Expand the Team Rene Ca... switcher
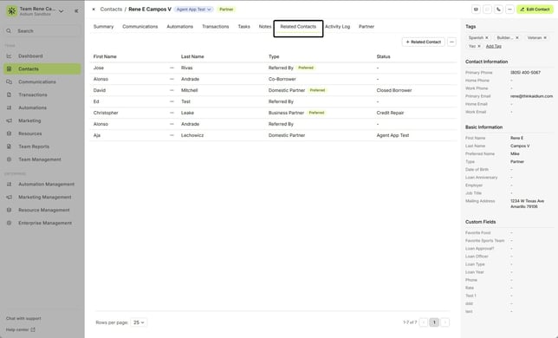Viewport: 558px width, 338px height. [x=62, y=11]
